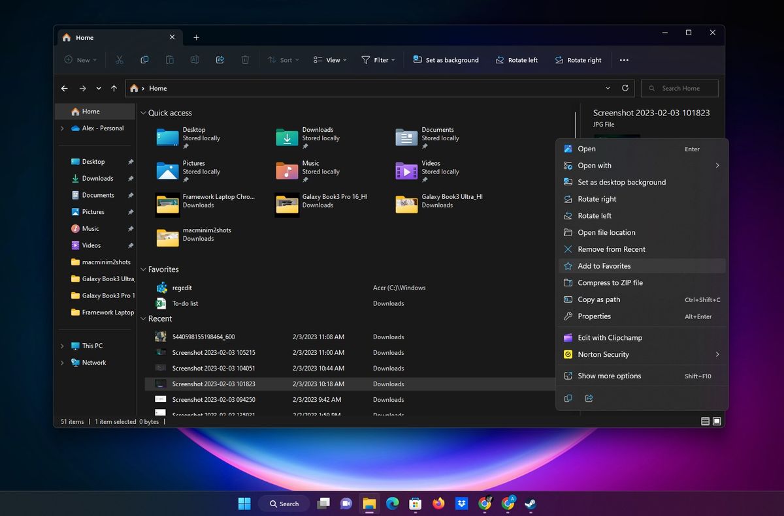
Task: Open Dropbox from the taskbar
Action: click(462, 503)
